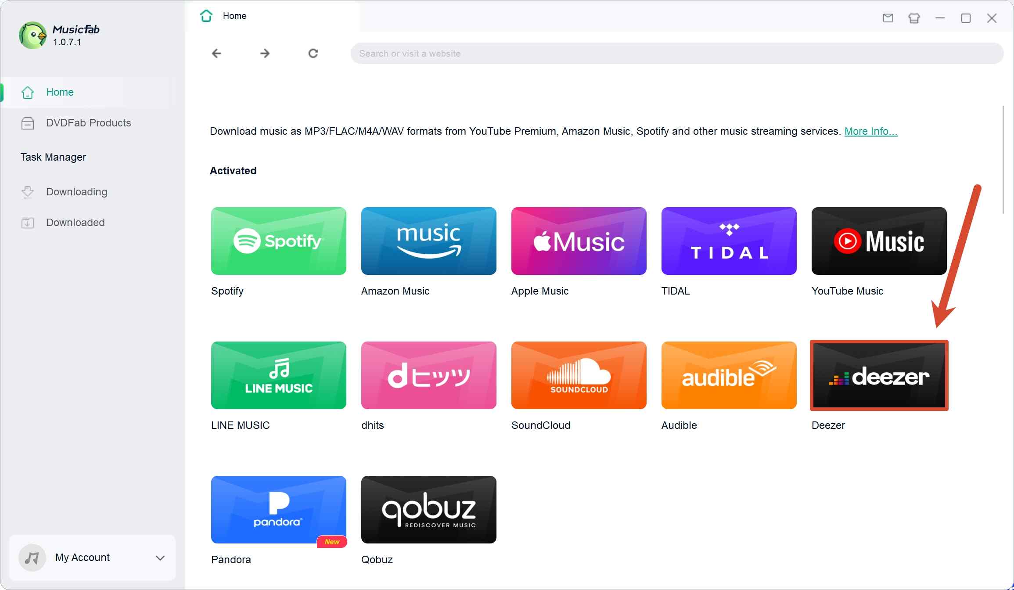Expand the My Account chevron
The height and width of the screenshot is (590, 1014).
click(x=160, y=558)
